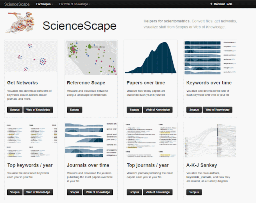The height and width of the screenshot is (203, 256).
Task: Click Scopus button under Keywords over time
Action: [194, 110]
